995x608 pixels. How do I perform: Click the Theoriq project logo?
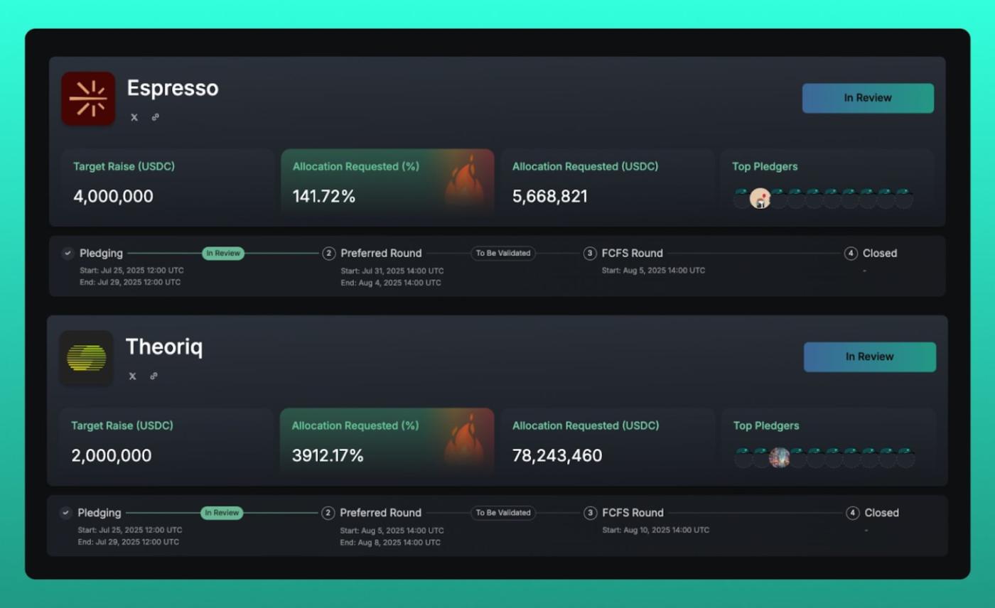pos(86,357)
